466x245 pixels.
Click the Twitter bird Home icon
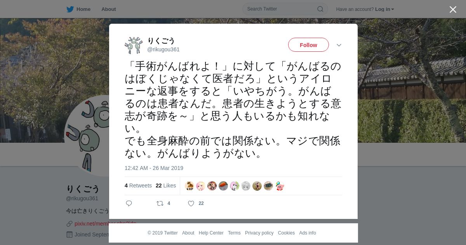(x=70, y=9)
